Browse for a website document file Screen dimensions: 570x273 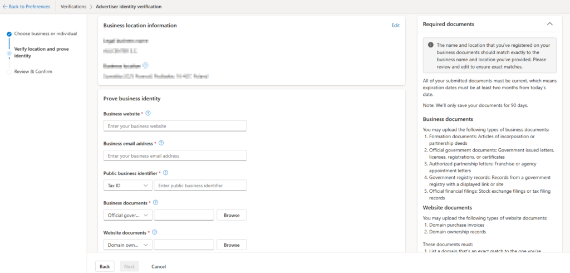point(232,245)
